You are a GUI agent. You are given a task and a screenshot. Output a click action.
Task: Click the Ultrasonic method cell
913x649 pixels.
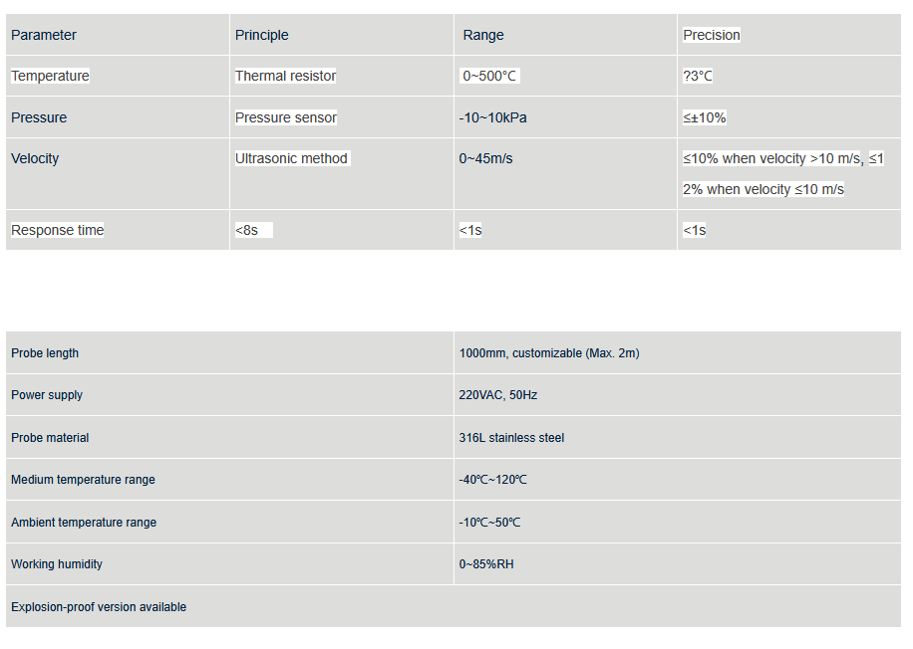coord(291,158)
